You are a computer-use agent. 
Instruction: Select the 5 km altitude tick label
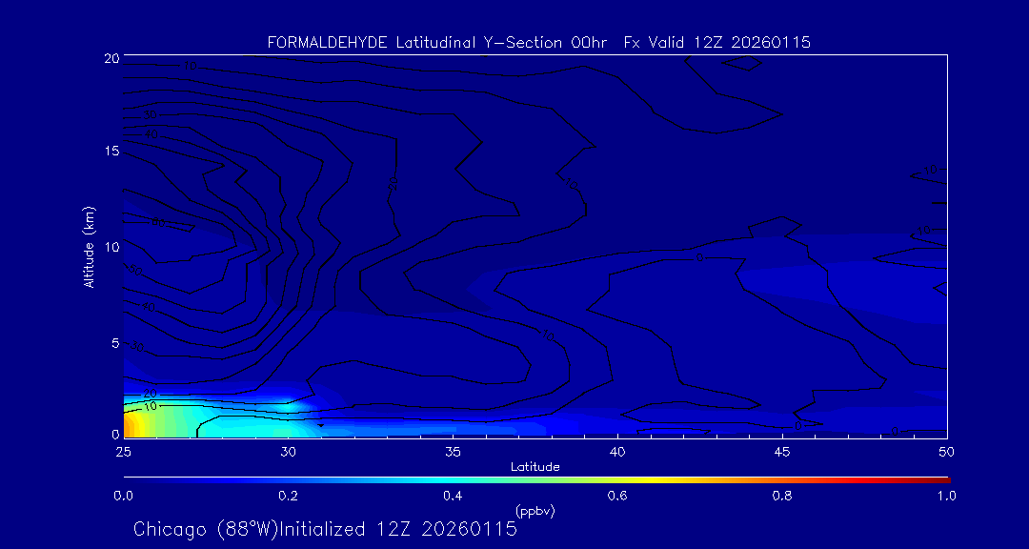(113, 342)
